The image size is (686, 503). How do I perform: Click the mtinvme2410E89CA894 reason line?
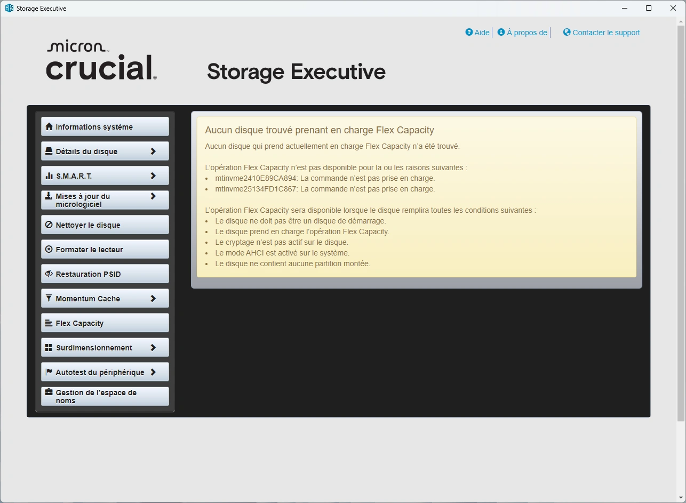tap(325, 178)
